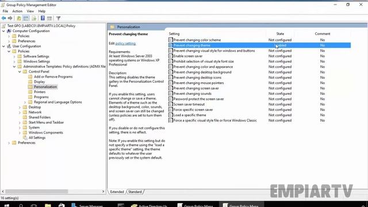Select 'Prevent changing desktop background' setting
Image resolution: width=368 pixels, height=207 pixels.
(x=202, y=72)
